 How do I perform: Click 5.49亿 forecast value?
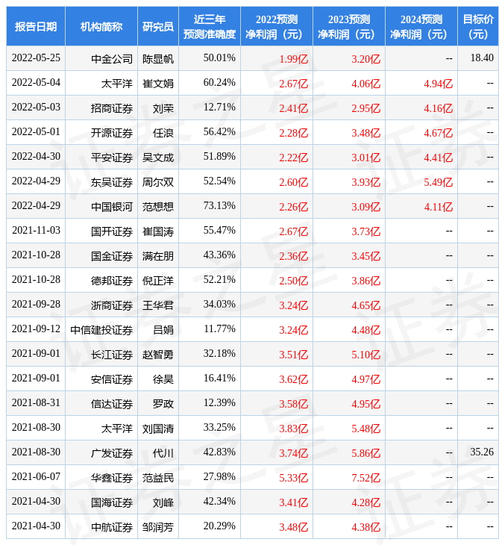click(439, 182)
